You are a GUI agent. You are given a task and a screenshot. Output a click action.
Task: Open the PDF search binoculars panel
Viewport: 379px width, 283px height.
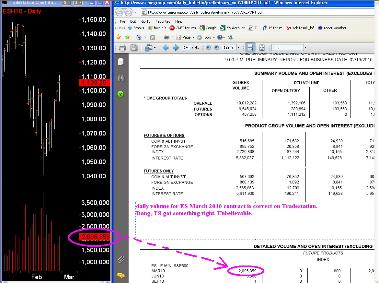click(x=121, y=78)
